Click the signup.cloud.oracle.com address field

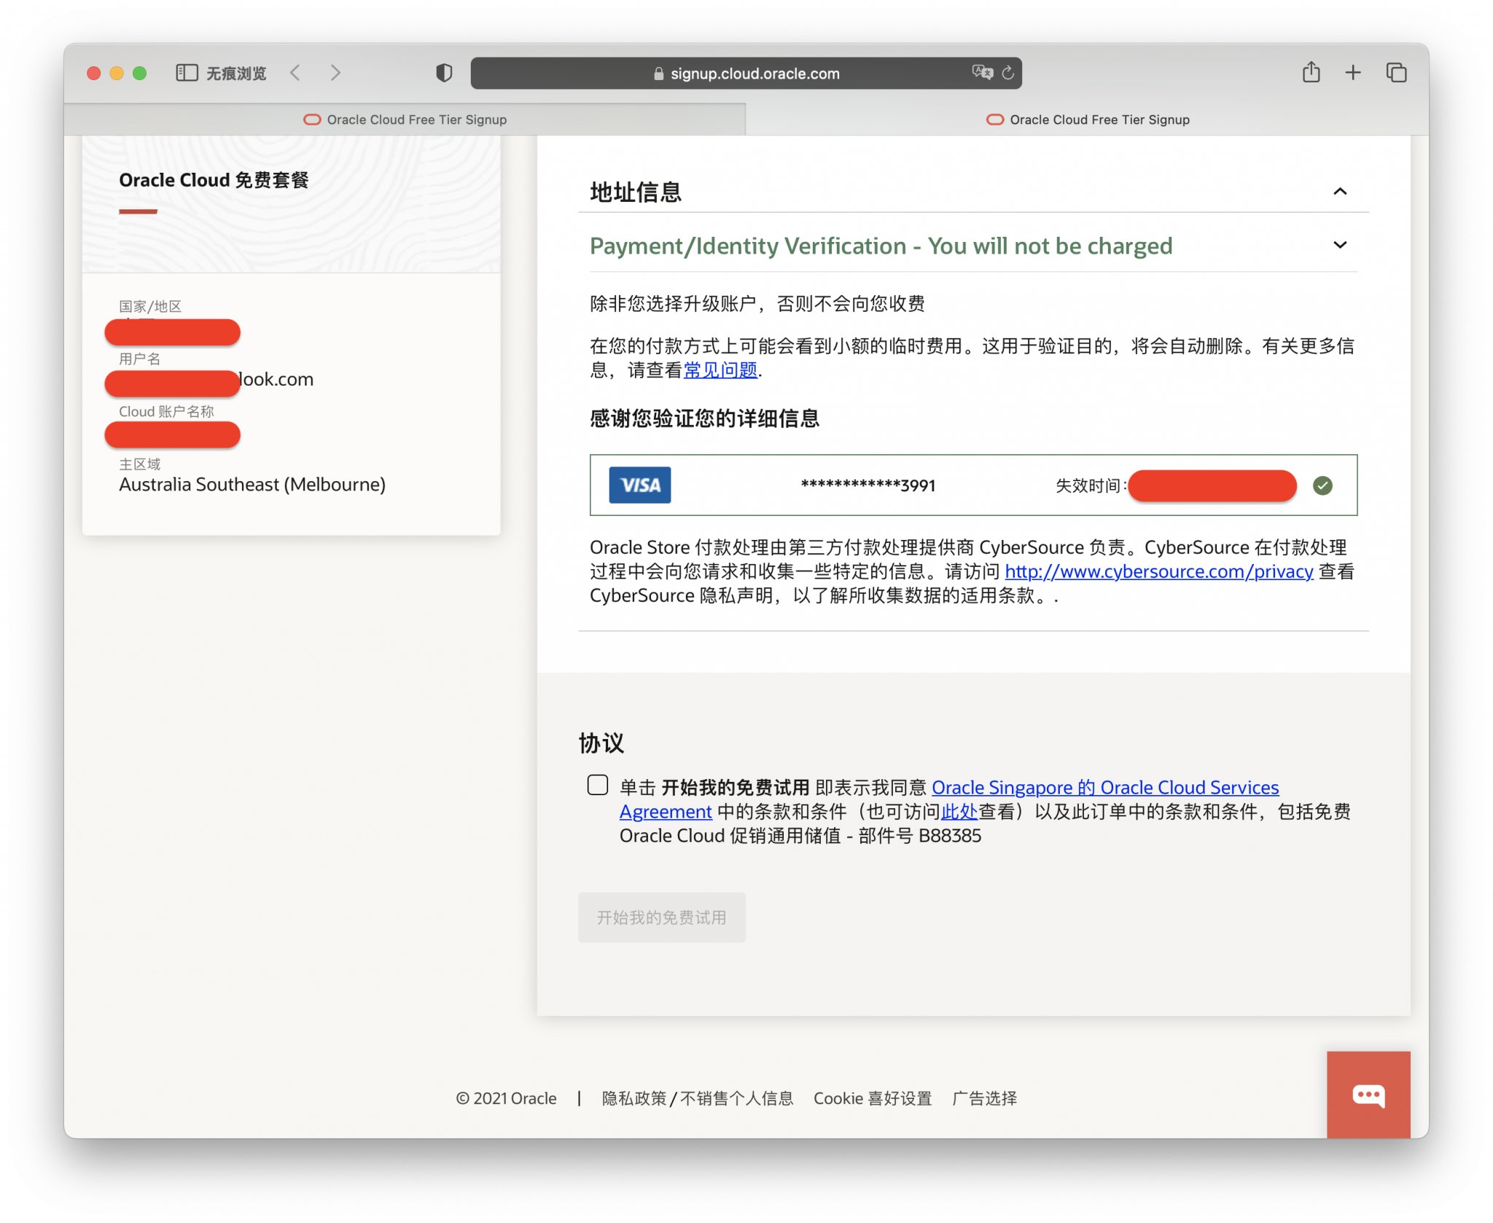pyautogui.click(x=746, y=73)
